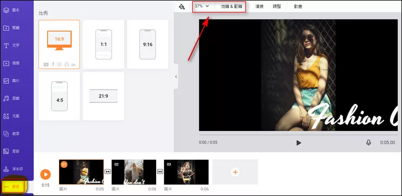
Task: Open the Rotate & Flip (旋轉 & 翻轉) option
Action: (x=231, y=6)
